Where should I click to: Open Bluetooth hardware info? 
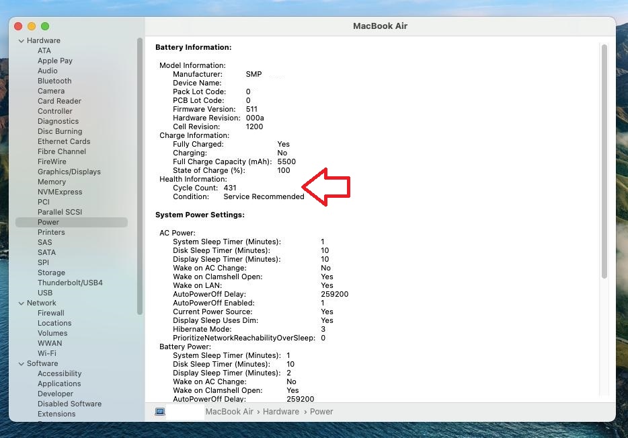click(x=54, y=81)
